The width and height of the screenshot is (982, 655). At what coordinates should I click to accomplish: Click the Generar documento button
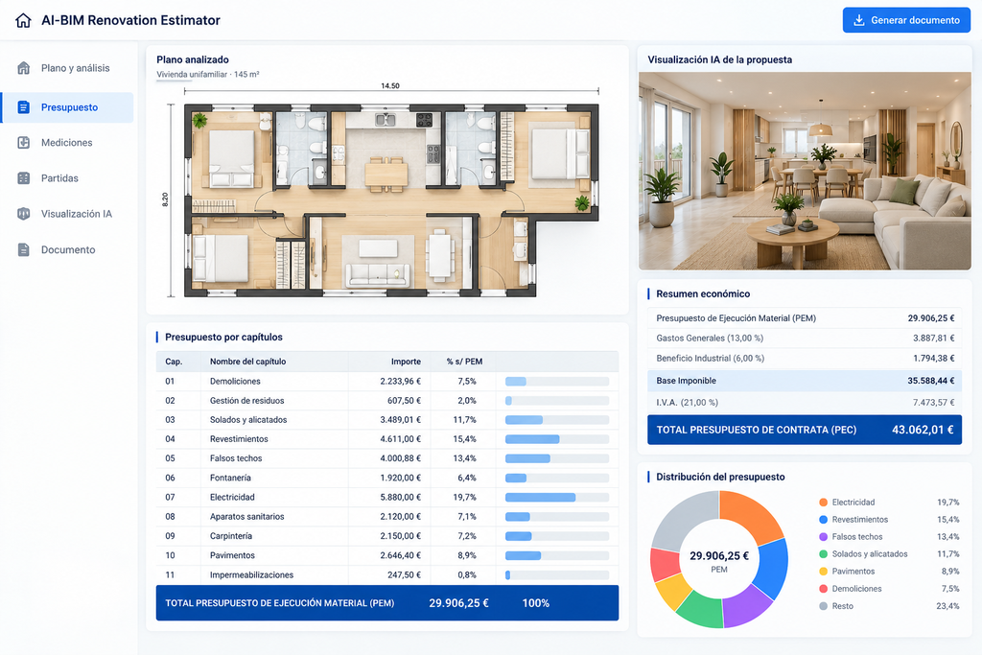(x=906, y=20)
